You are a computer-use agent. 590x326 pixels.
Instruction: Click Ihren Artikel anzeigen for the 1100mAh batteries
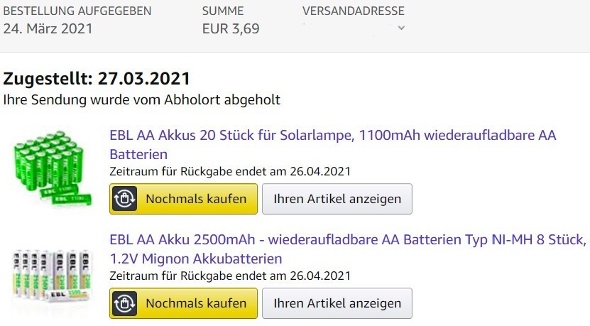point(337,199)
